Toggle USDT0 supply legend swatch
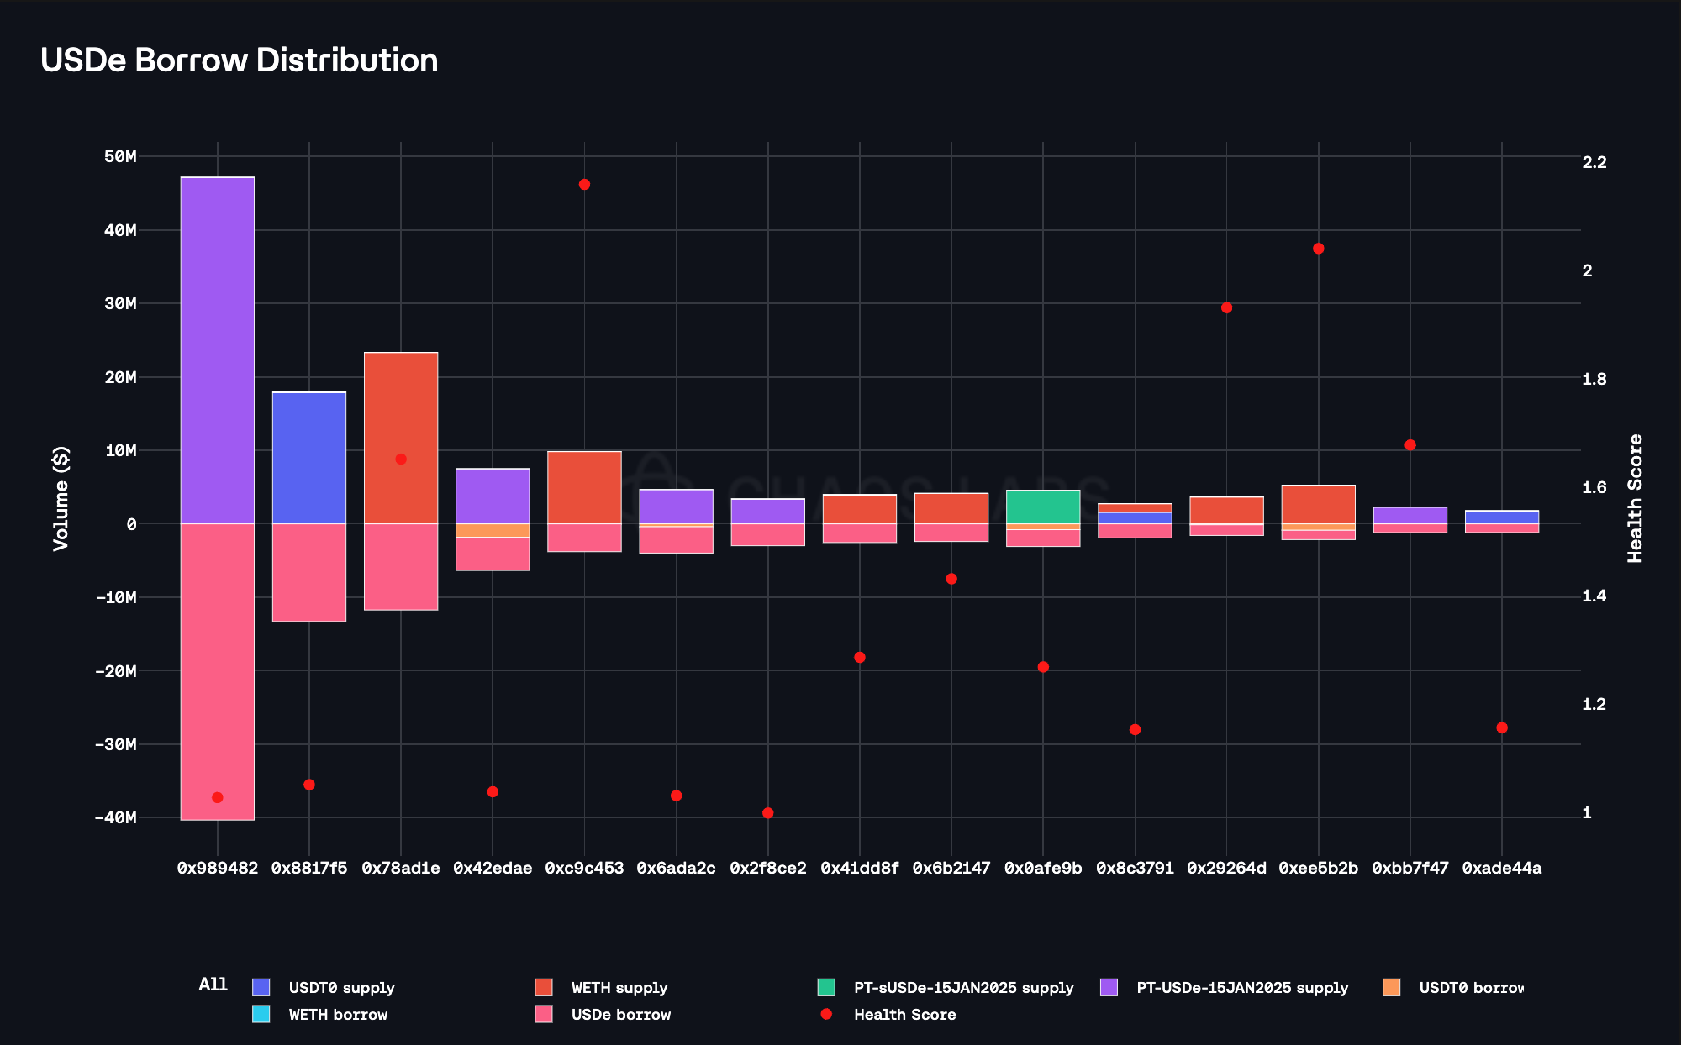1681x1045 pixels. click(x=261, y=988)
